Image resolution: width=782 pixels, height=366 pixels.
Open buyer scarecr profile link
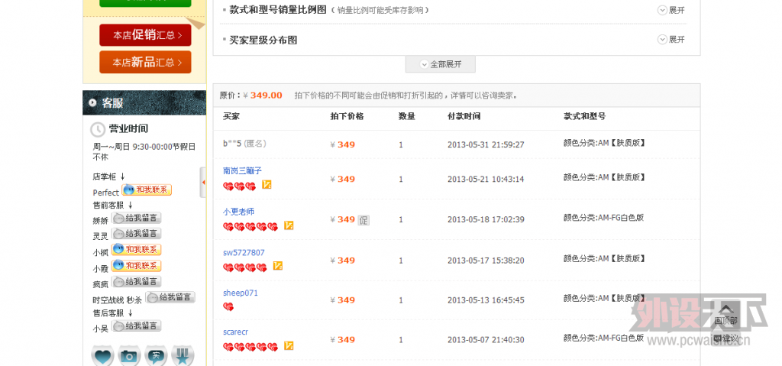pos(235,332)
